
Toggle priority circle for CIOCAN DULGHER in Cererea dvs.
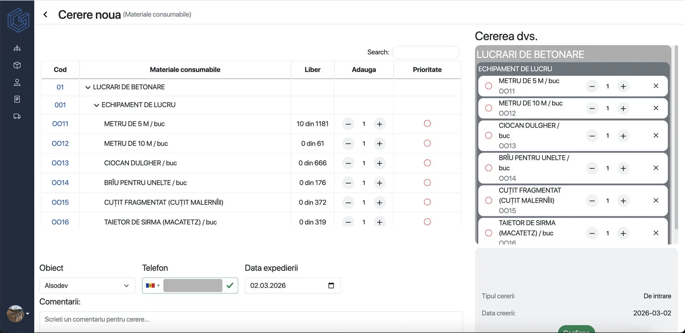coord(488,135)
